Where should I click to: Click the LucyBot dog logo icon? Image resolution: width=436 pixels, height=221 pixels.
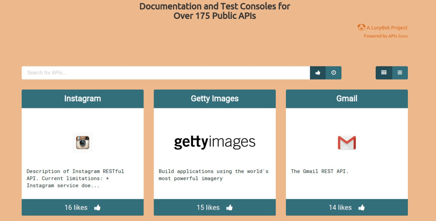[x=361, y=27]
